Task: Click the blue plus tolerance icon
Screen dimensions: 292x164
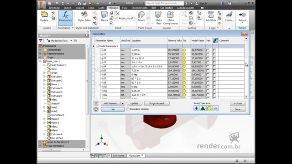Action: click(196, 108)
